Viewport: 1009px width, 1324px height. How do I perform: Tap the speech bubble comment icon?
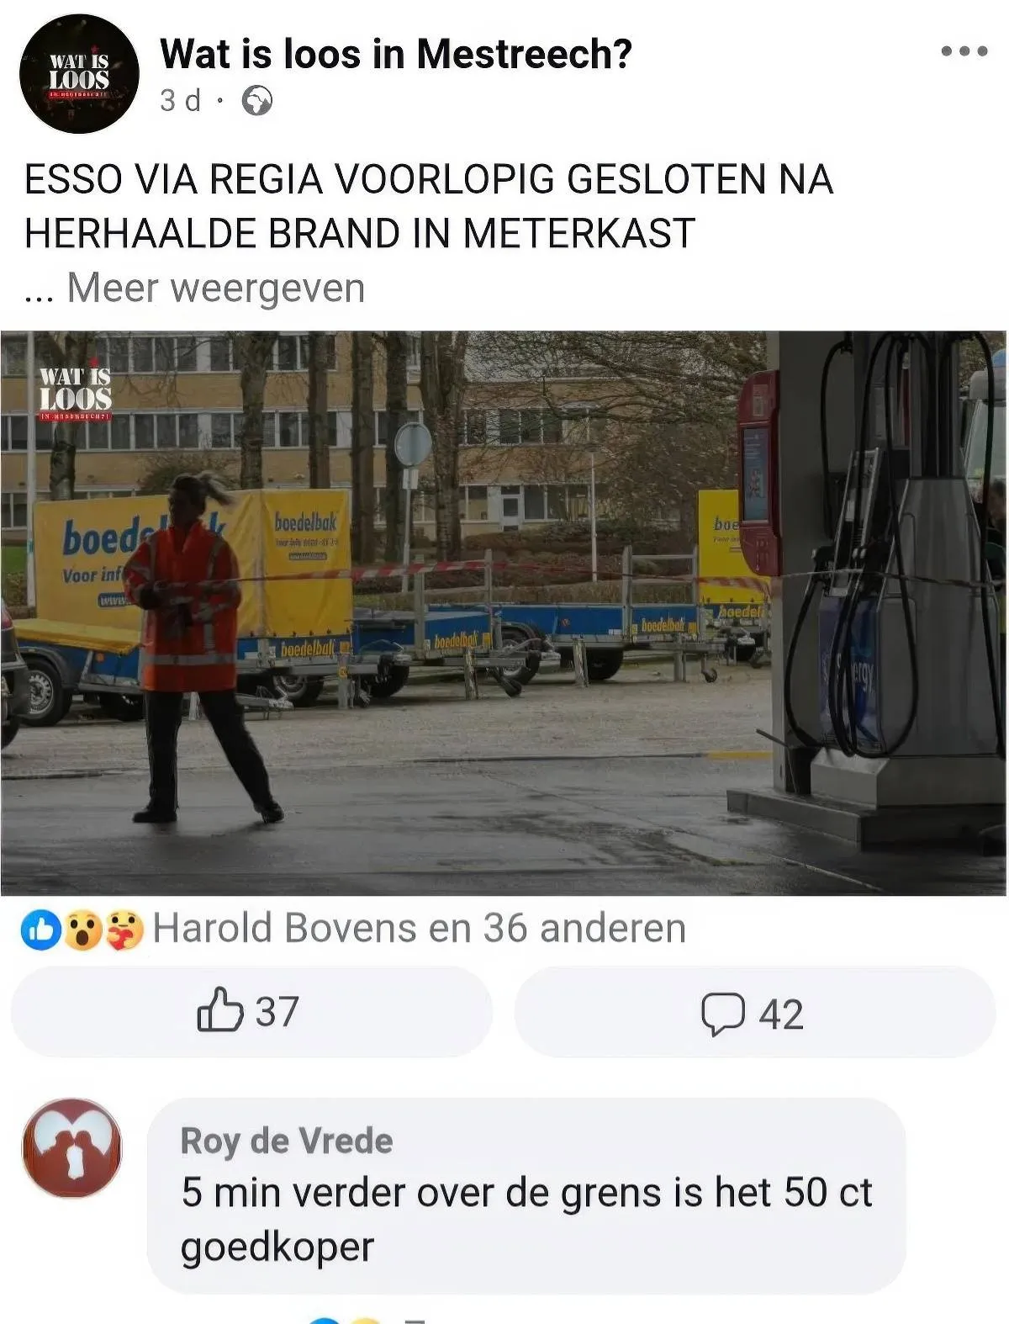coord(723,1014)
